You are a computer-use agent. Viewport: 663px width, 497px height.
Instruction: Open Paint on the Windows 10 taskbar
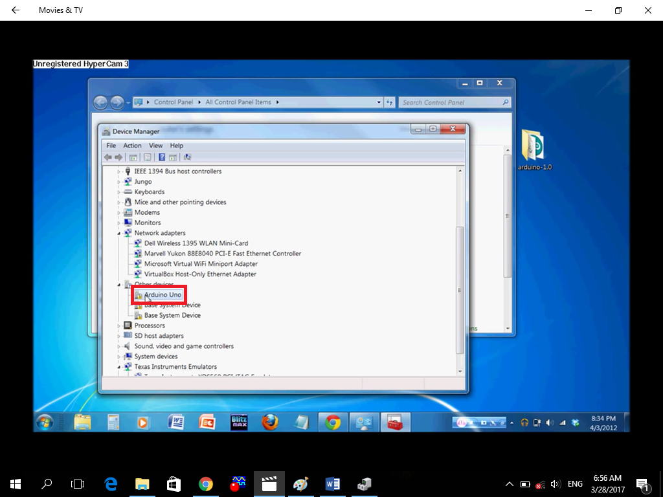[300, 484]
